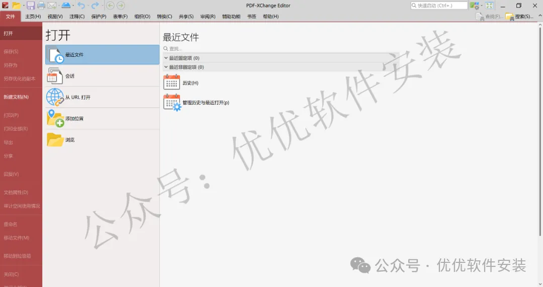543x287 pixels.
Task: Open the redo history dropdown arrow
Action: pos(102,6)
